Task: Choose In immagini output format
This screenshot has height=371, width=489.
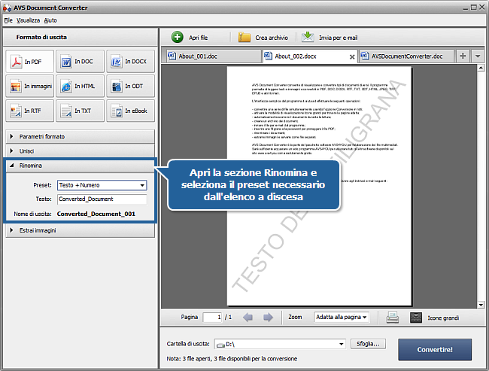Action: (x=29, y=86)
